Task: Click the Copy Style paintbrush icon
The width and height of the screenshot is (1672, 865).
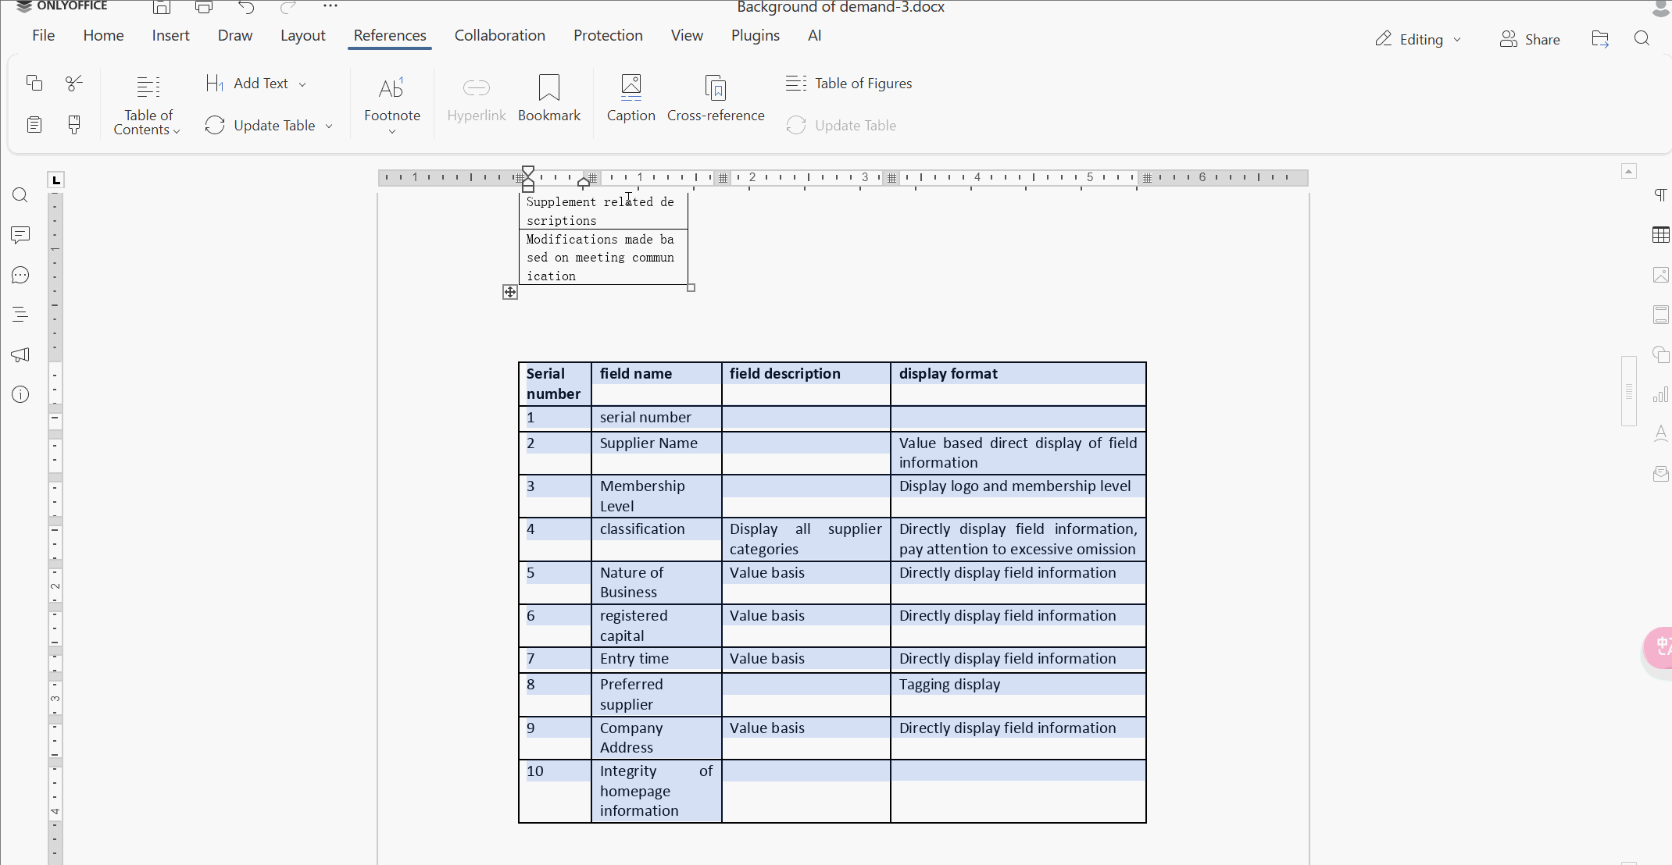Action: 74,125
